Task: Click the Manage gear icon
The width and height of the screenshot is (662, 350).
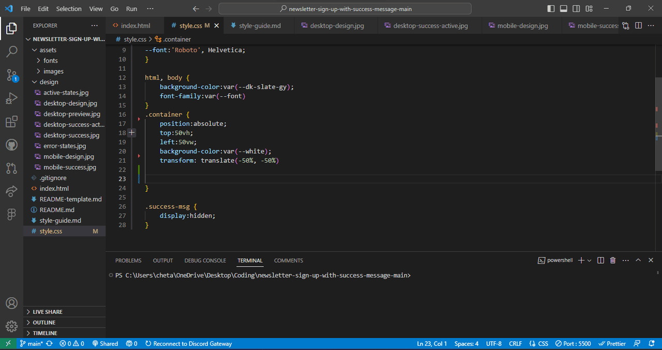Action: [x=11, y=326]
